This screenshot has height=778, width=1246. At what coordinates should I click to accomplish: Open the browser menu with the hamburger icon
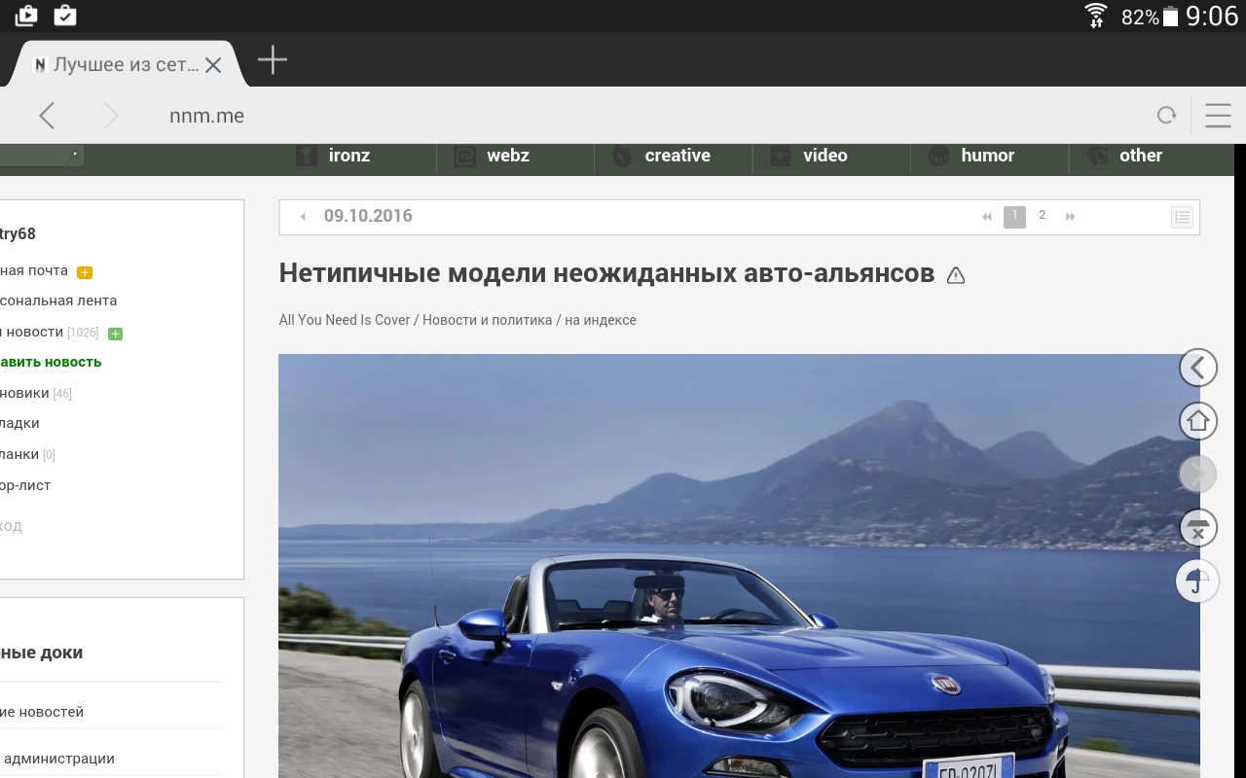pos(1218,115)
